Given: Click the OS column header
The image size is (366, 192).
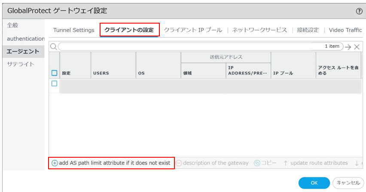Looking at the screenshot, I should (158, 65).
